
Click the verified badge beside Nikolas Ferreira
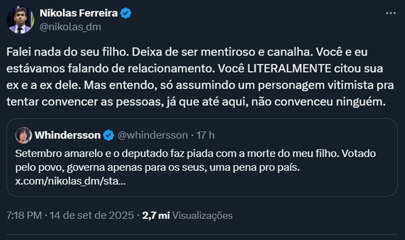pos(126,14)
